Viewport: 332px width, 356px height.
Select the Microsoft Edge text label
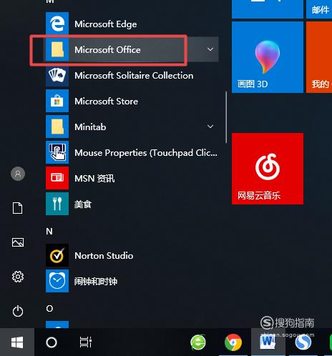pos(106,24)
